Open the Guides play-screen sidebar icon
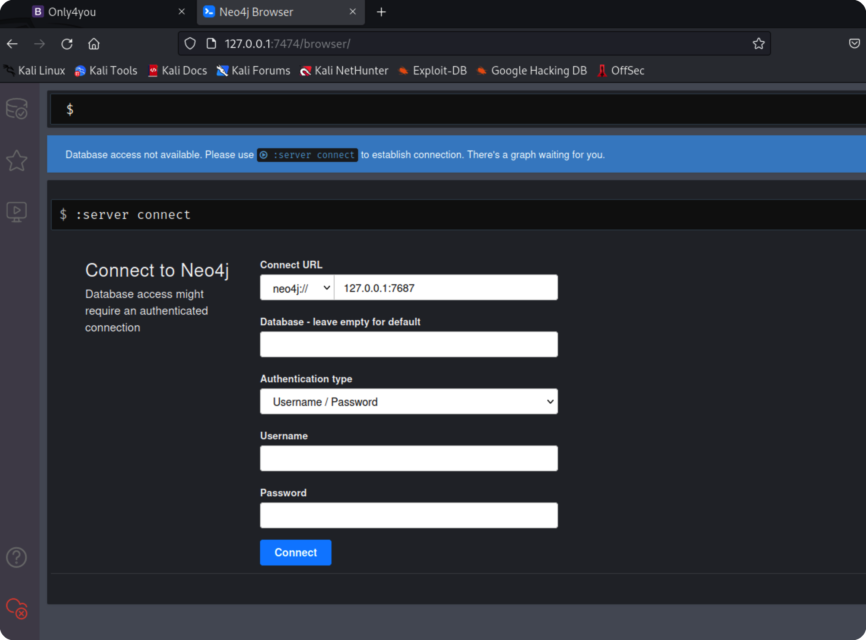The width and height of the screenshot is (866, 640). [17, 212]
